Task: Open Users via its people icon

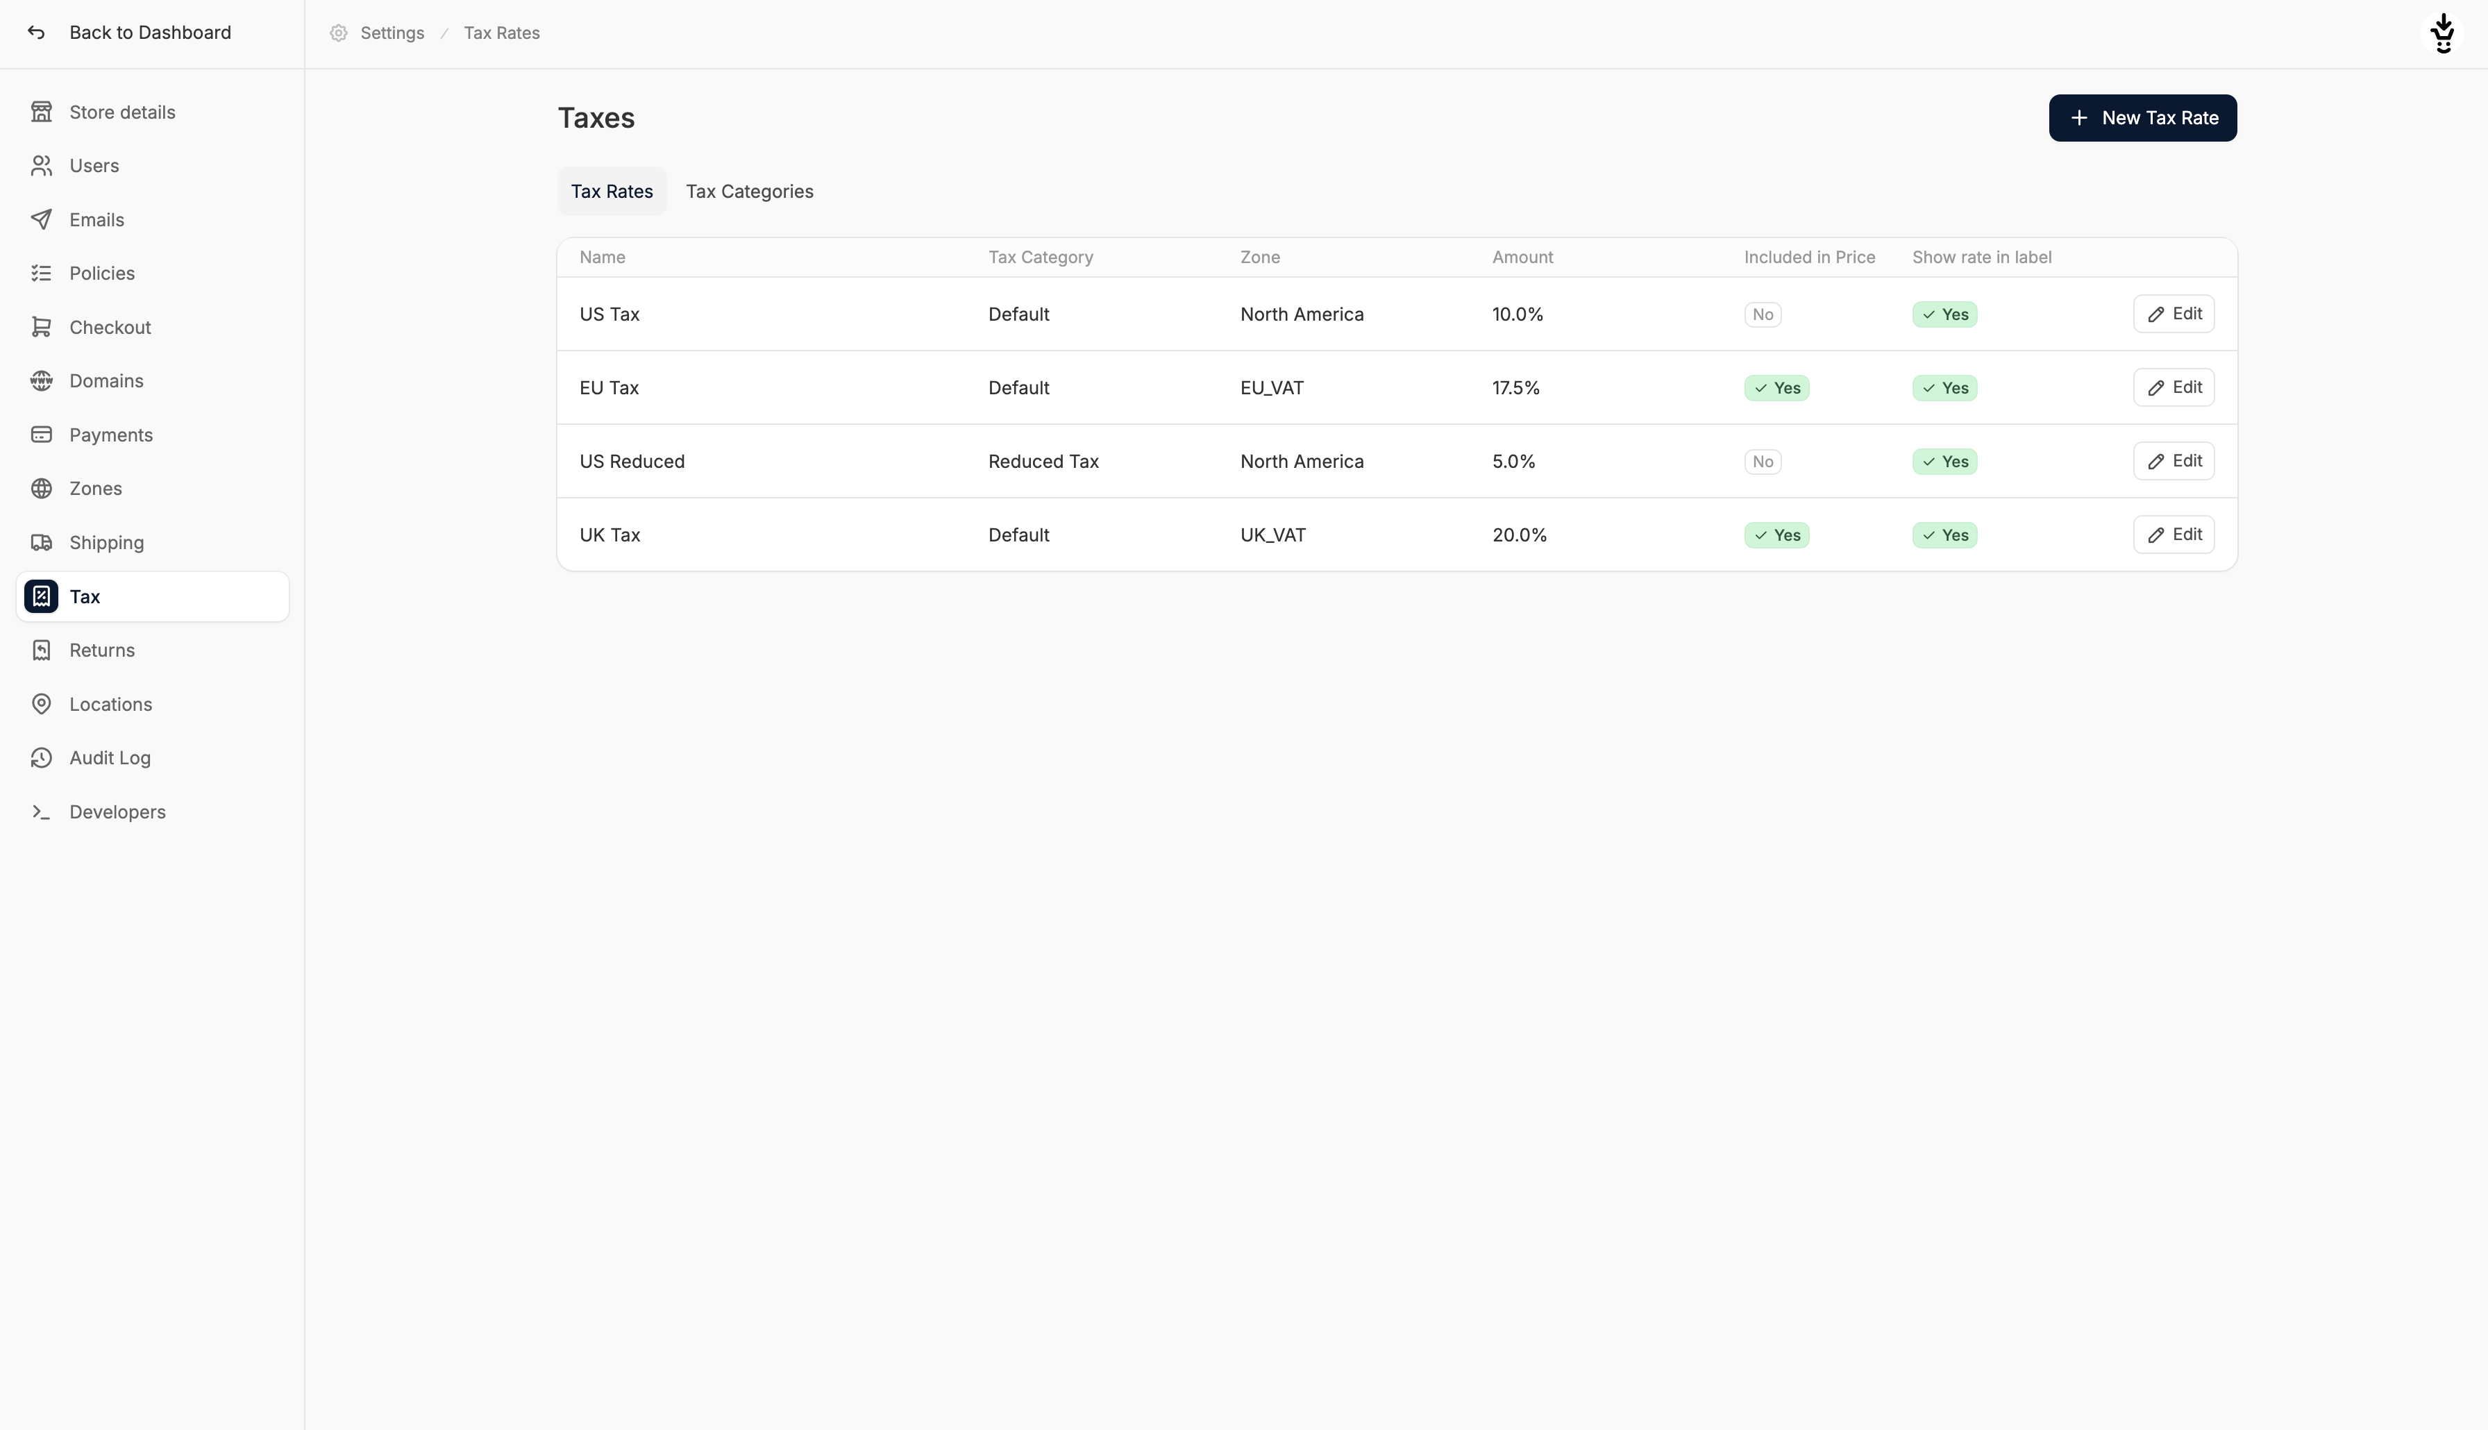Action: point(41,166)
